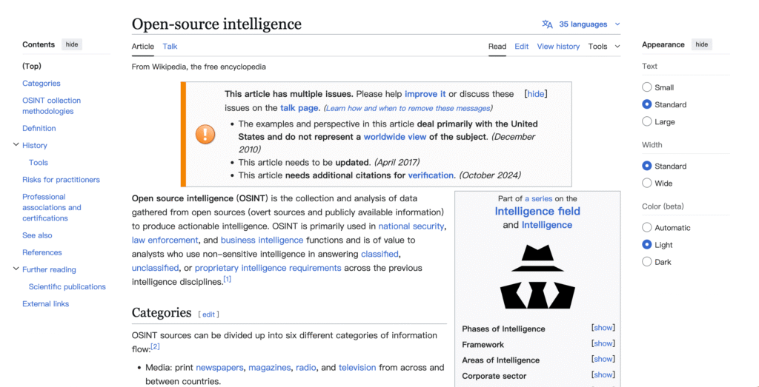Click the spy hat intelligence image
Image resolution: width=759 pixels, height=387 pixels.
(x=537, y=277)
